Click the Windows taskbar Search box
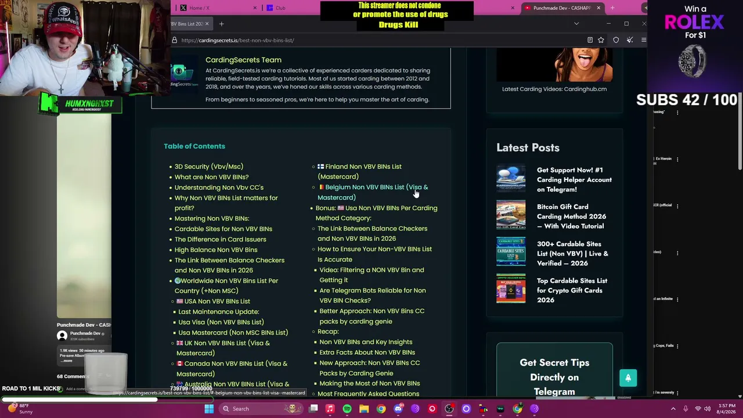The width and height of the screenshot is (743, 418). point(260,409)
